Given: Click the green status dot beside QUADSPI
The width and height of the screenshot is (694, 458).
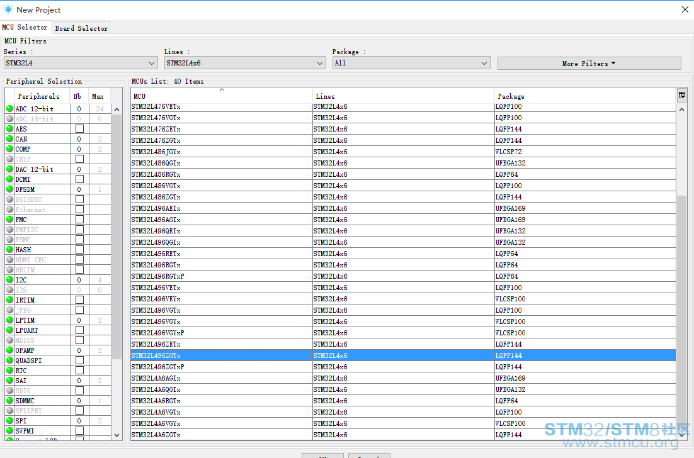Looking at the screenshot, I should coord(9,360).
